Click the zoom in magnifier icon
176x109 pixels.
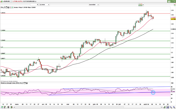click(174, 107)
